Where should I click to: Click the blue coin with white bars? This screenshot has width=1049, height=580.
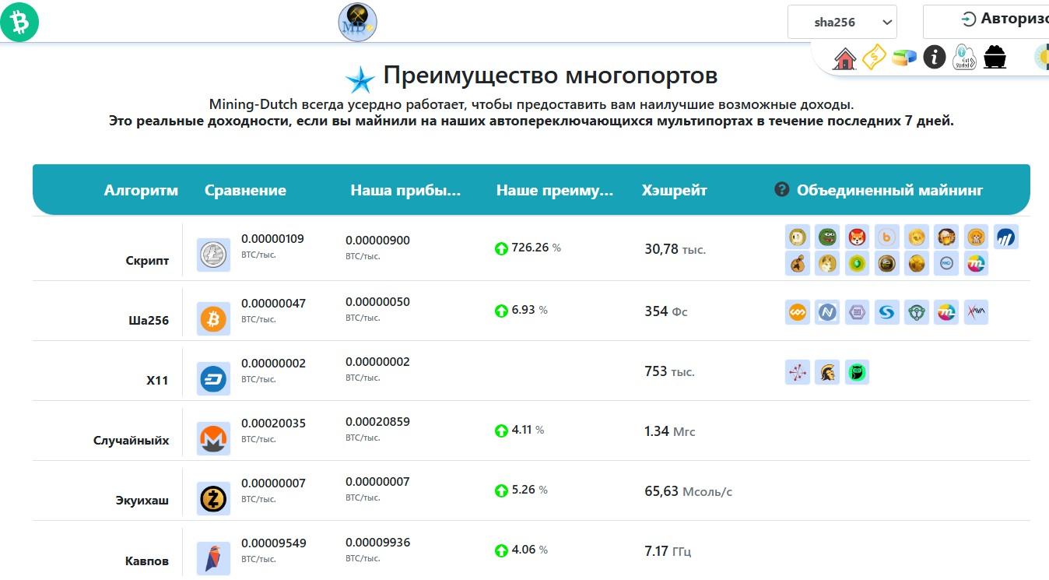pyautogui.click(x=1005, y=237)
